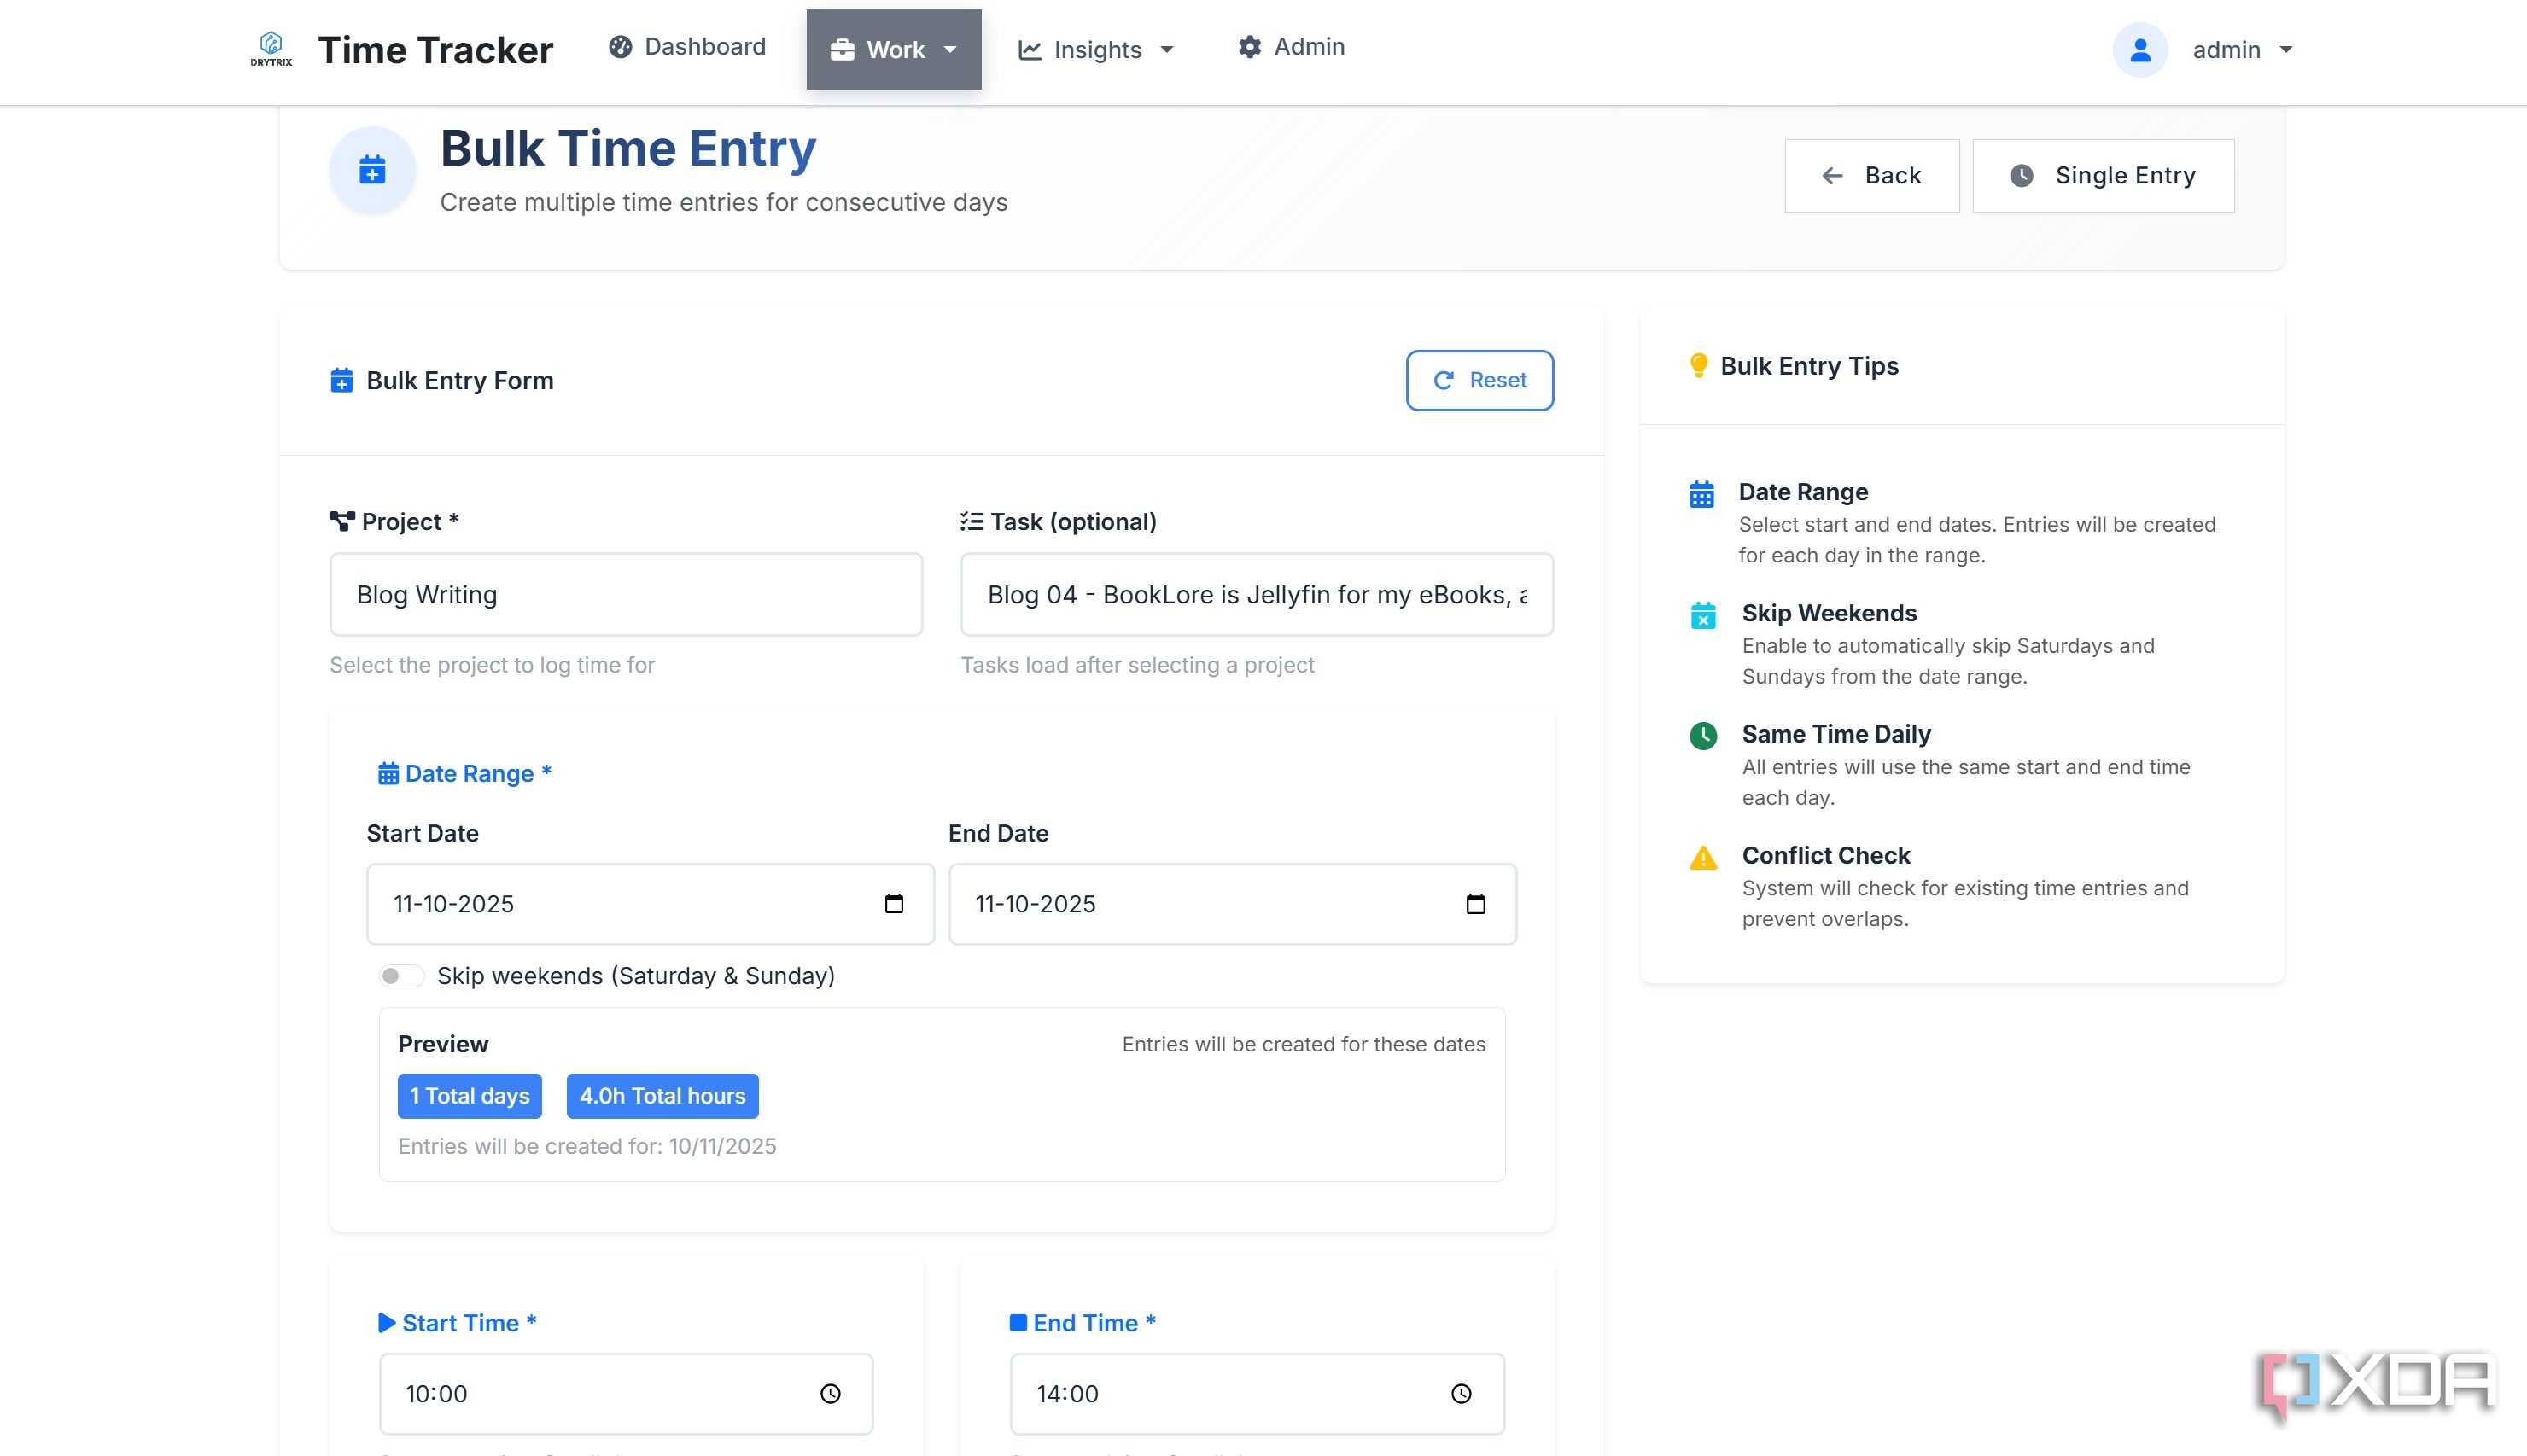The image size is (2527, 1456).
Task: Open the Project dropdown showing Blog Writing
Action: click(626, 594)
